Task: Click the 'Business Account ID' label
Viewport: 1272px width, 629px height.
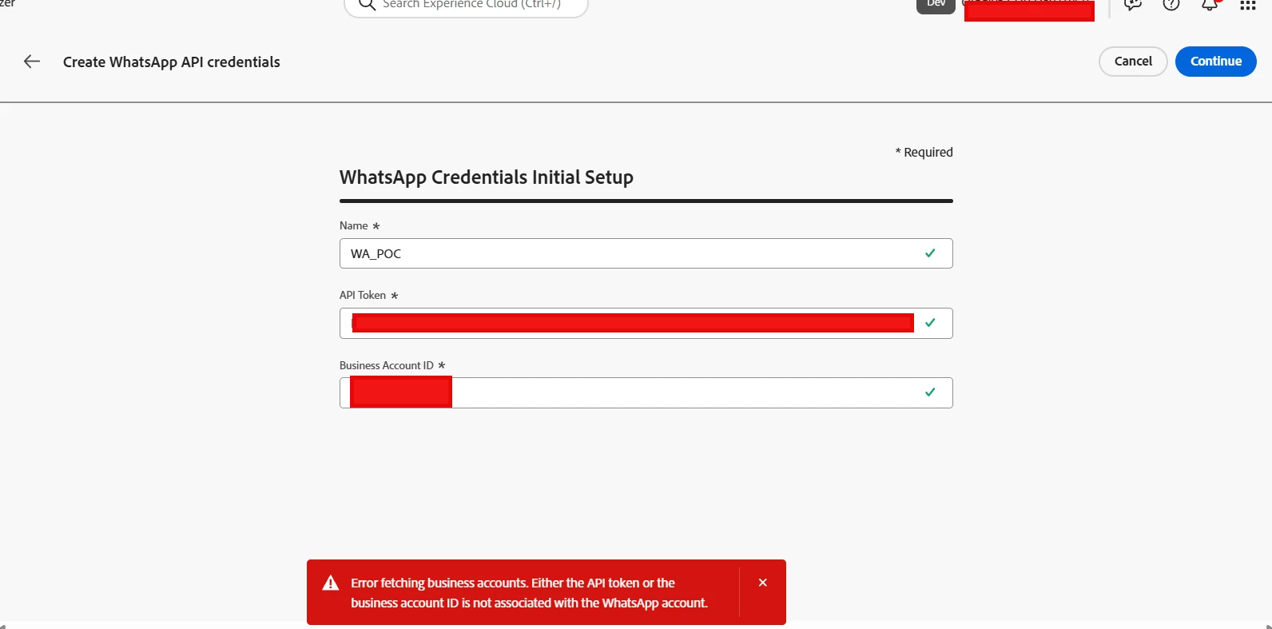Action: 387,365
